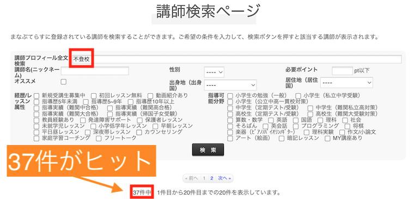Enable 国語 subject checkbox
Viewport: 414px width, 199px height.
click(295, 120)
